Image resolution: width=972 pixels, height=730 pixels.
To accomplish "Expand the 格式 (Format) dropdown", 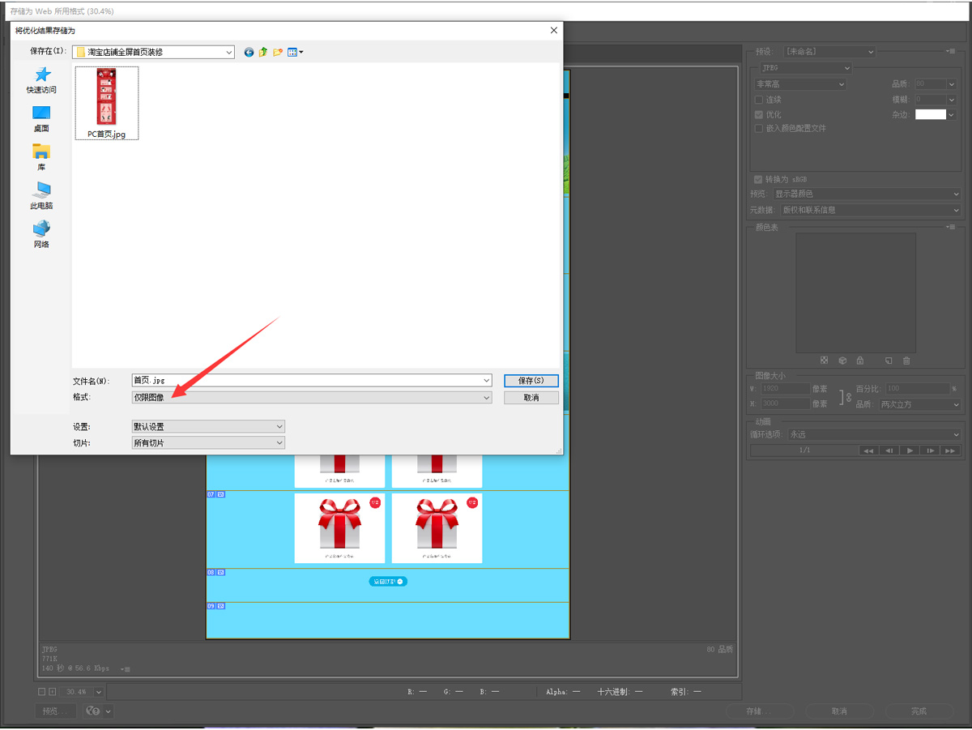I will 312,398.
